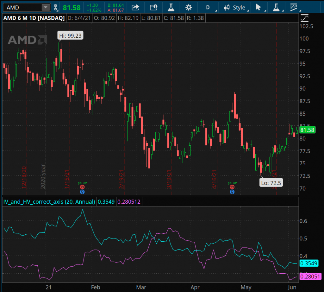
Task: Click the blue lightbulb icon in April
Action: click(232, 192)
